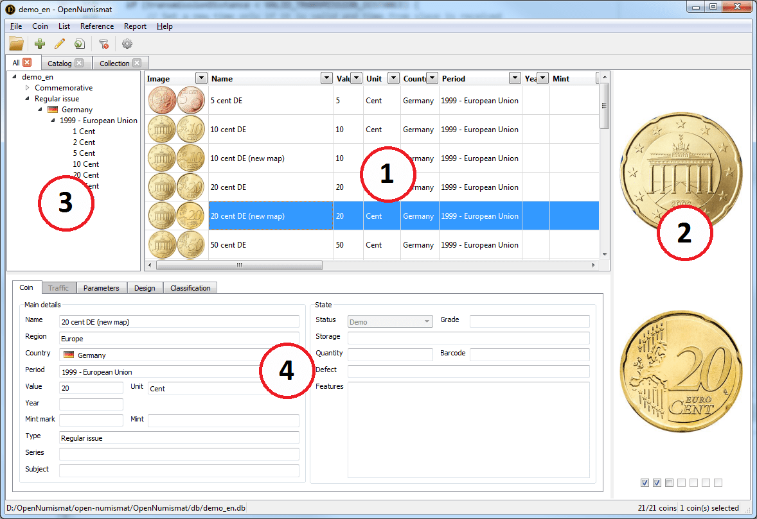The width and height of the screenshot is (757, 519).
Task: Switch to the Parameters tab
Action: pyautogui.click(x=102, y=287)
